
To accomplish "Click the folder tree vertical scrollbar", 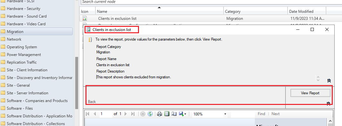I will point(77,83).
